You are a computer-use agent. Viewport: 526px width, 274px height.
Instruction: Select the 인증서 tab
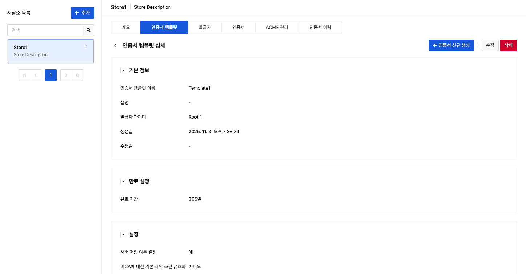(238, 28)
